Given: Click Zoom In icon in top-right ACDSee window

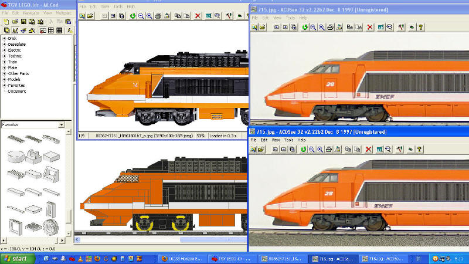Looking at the screenshot, I should click(x=321, y=27).
